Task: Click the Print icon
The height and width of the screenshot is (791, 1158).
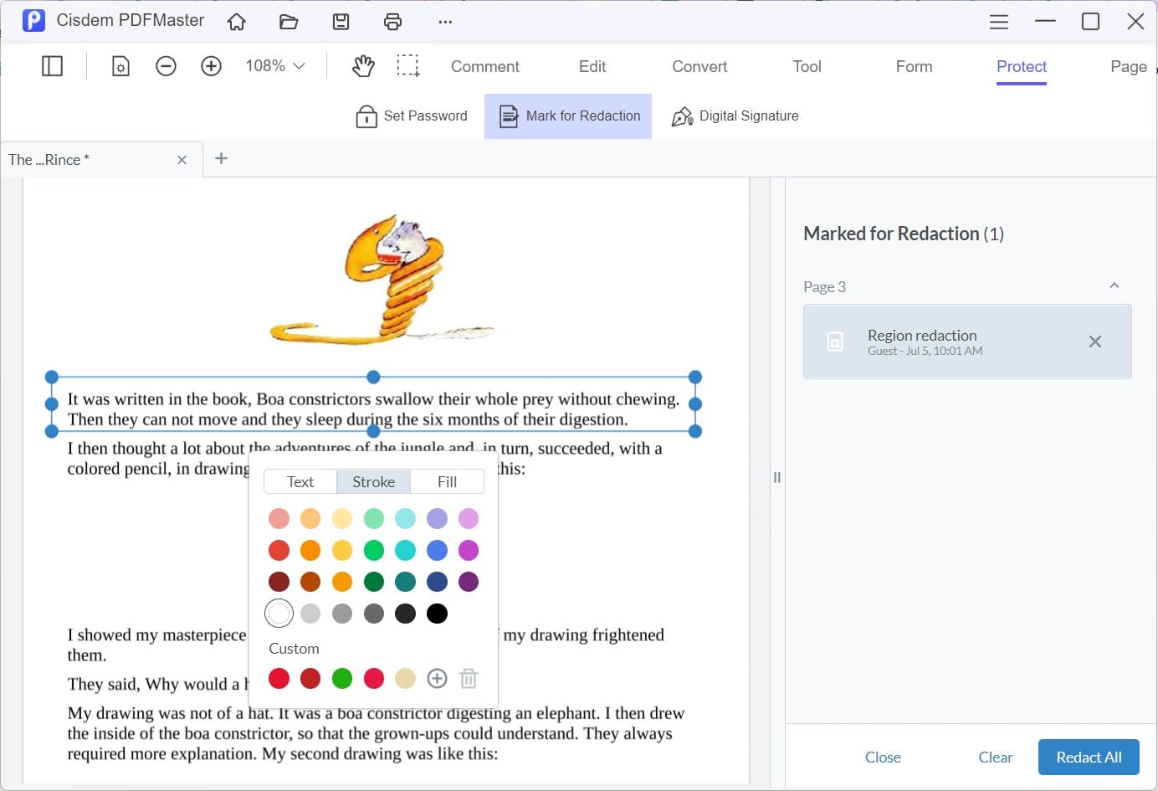Action: [x=392, y=22]
